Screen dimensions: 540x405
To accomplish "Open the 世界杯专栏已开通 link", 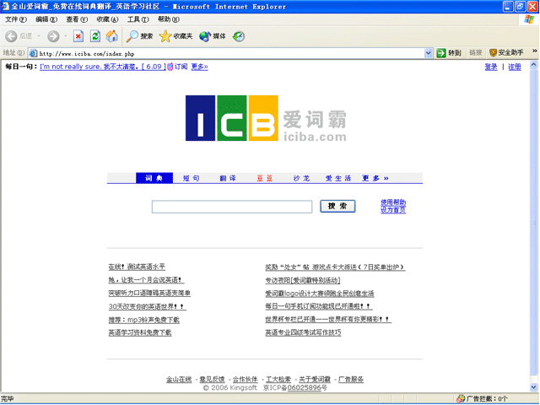I will point(328,320).
